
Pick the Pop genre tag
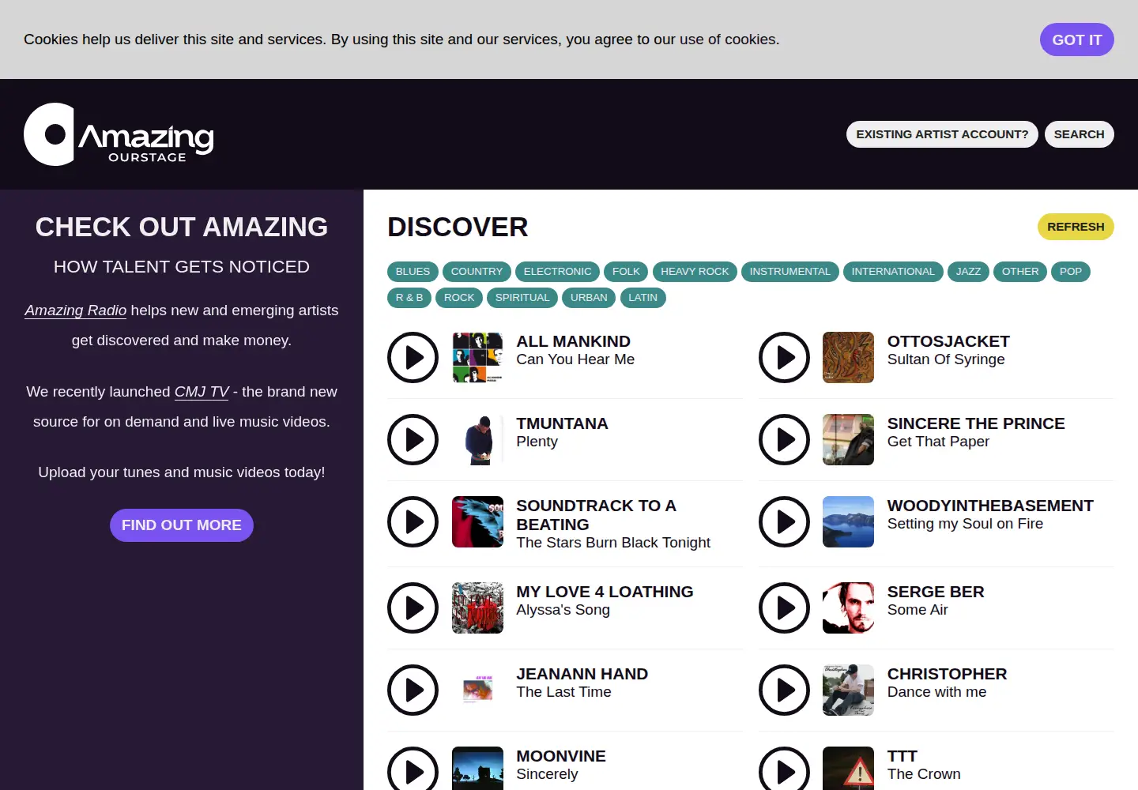click(1071, 272)
